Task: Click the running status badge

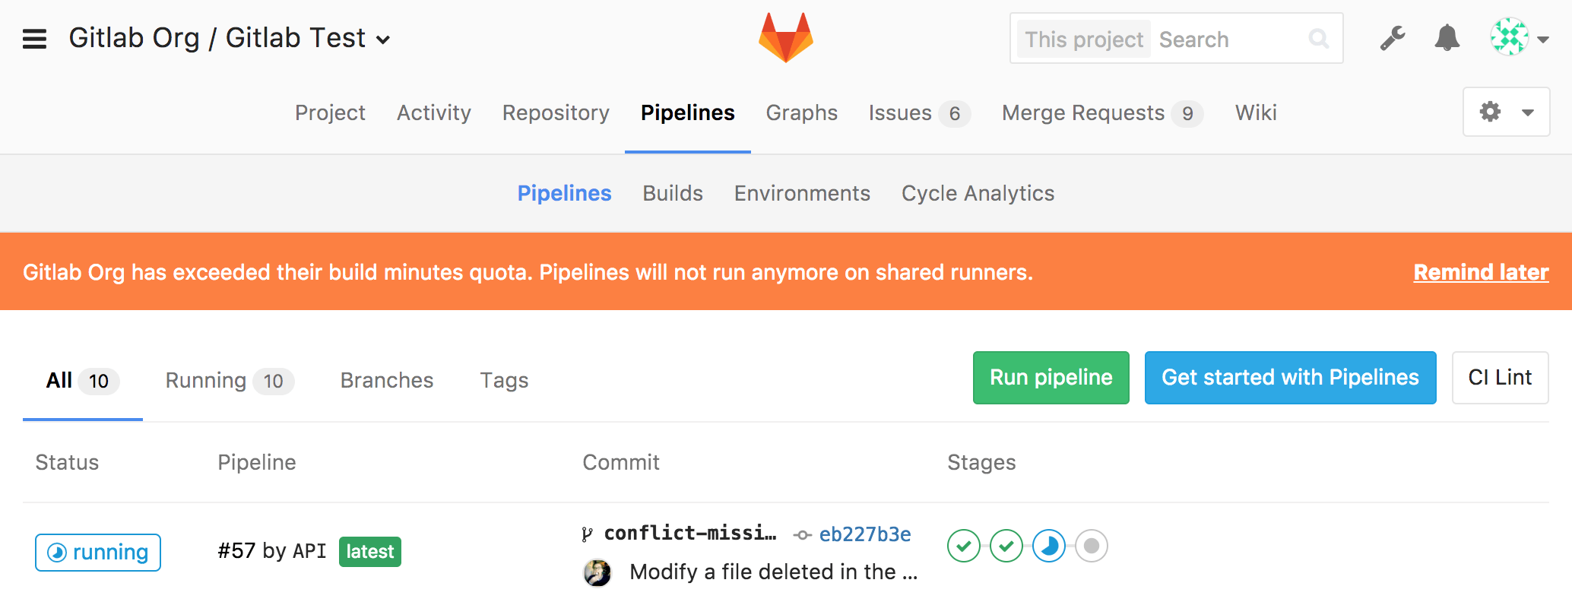Action: (x=98, y=553)
